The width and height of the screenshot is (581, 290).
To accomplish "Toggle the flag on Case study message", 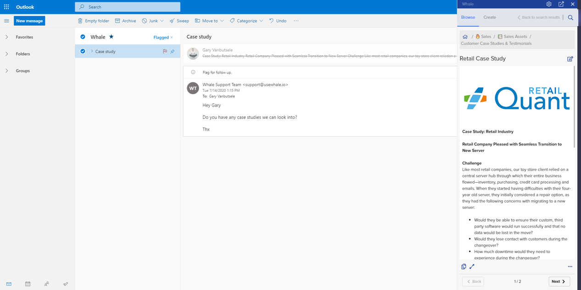I will pos(165,51).
